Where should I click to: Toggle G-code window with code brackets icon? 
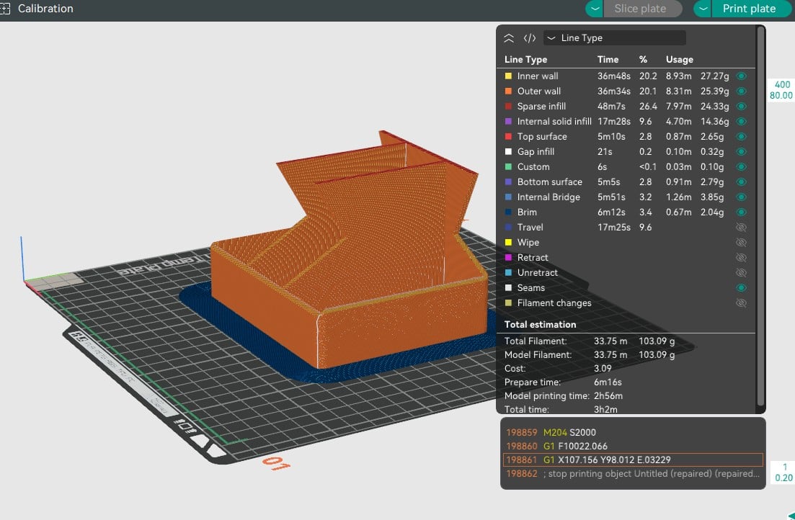coord(529,38)
